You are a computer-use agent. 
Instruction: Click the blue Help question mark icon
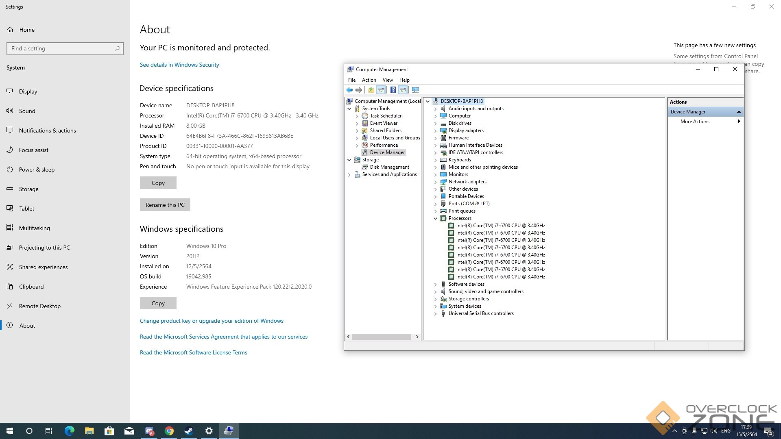pos(393,90)
